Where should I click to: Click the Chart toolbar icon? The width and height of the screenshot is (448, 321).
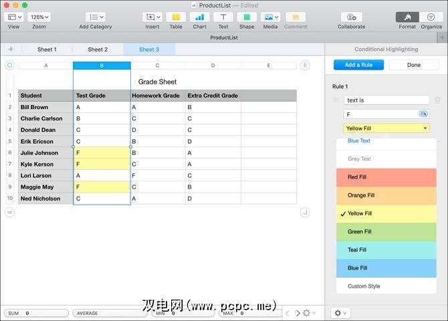(199, 17)
